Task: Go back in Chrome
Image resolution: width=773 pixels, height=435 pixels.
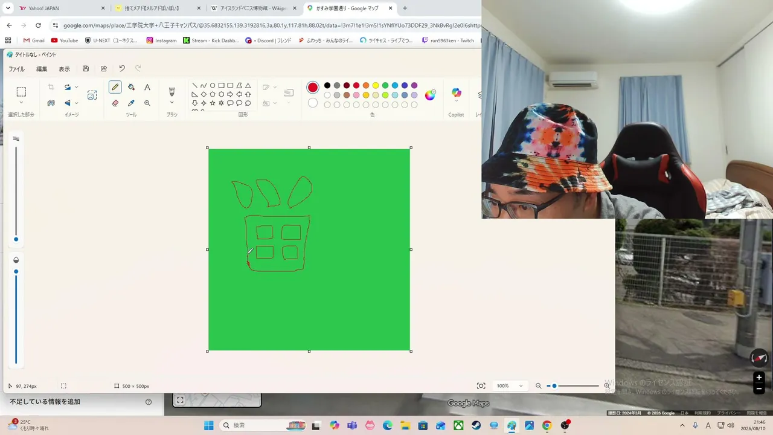Action: tap(9, 25)
